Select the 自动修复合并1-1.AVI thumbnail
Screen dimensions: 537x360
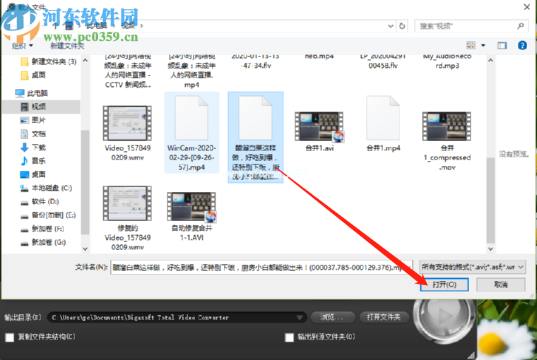point(191,206)
